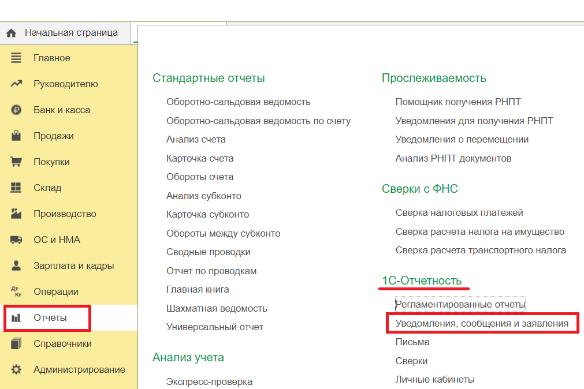Click the Администрирование gear icon
Viewport: 584px width, 389px height.
pyautogui.click(x=16, y=369)
